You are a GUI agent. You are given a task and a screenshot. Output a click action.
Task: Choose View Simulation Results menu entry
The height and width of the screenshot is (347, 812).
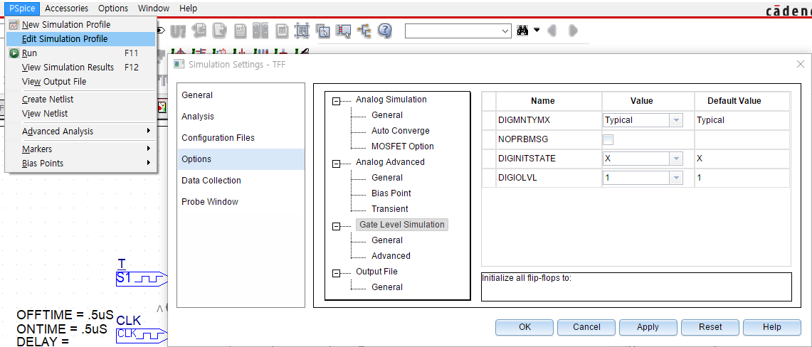click(80, 68)
